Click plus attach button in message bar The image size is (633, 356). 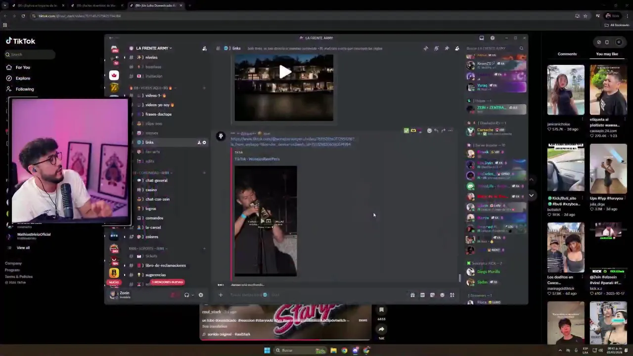click(x=221, y=295)
